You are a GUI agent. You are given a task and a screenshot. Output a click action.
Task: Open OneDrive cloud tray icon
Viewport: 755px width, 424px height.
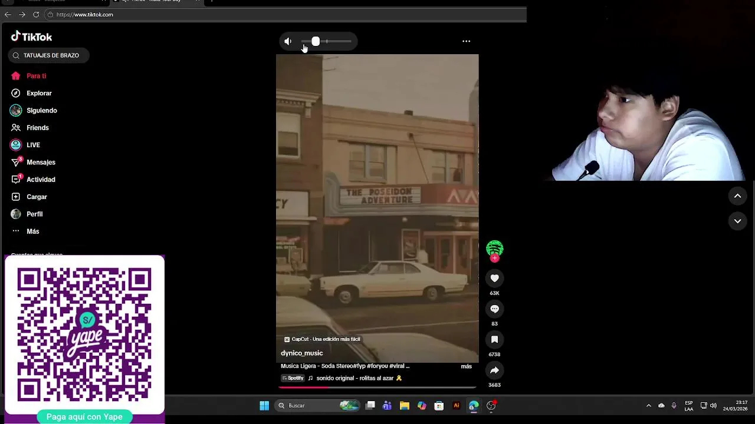click(x=661, y=406)
